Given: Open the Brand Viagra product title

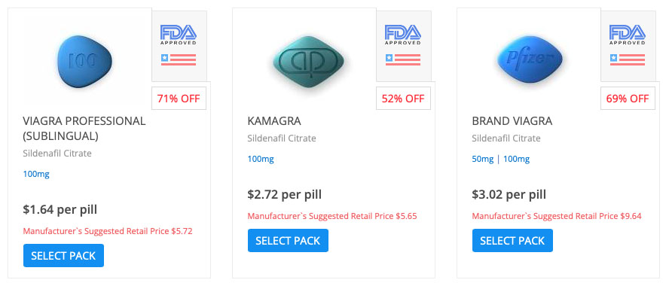Looking at the screenshot, I should pos(512,121).
